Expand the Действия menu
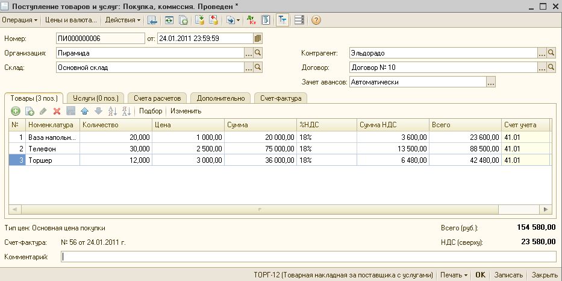The width and height of the screenshot is (562, 281). click(123, 20)
